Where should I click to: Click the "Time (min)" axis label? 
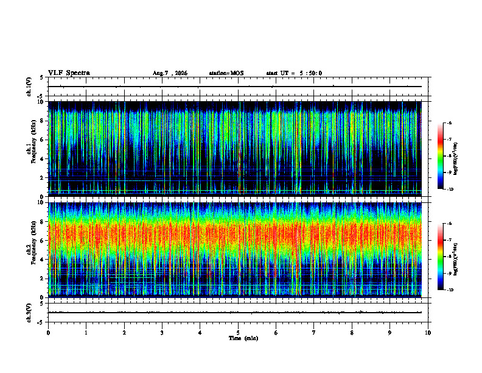(x=243, y=338)
